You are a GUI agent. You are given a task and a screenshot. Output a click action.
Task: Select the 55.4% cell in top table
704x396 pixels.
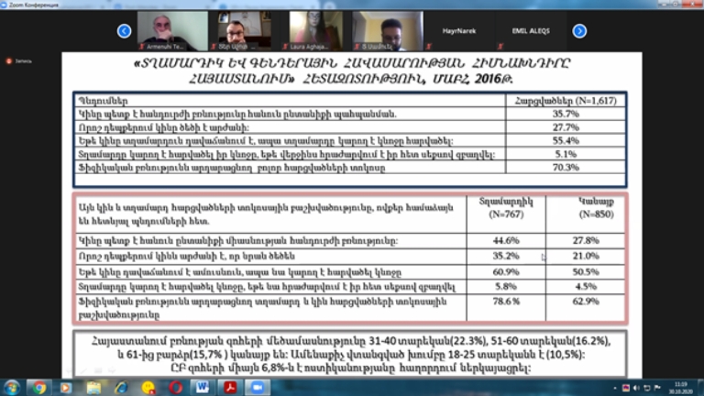566,140
